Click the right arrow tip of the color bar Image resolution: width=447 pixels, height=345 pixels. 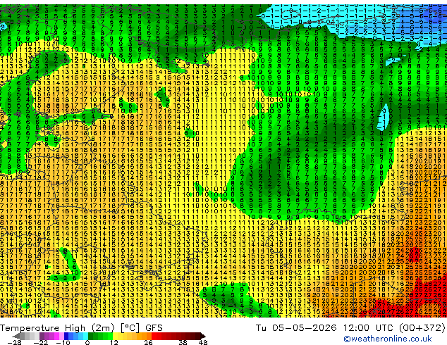(204, 336)
